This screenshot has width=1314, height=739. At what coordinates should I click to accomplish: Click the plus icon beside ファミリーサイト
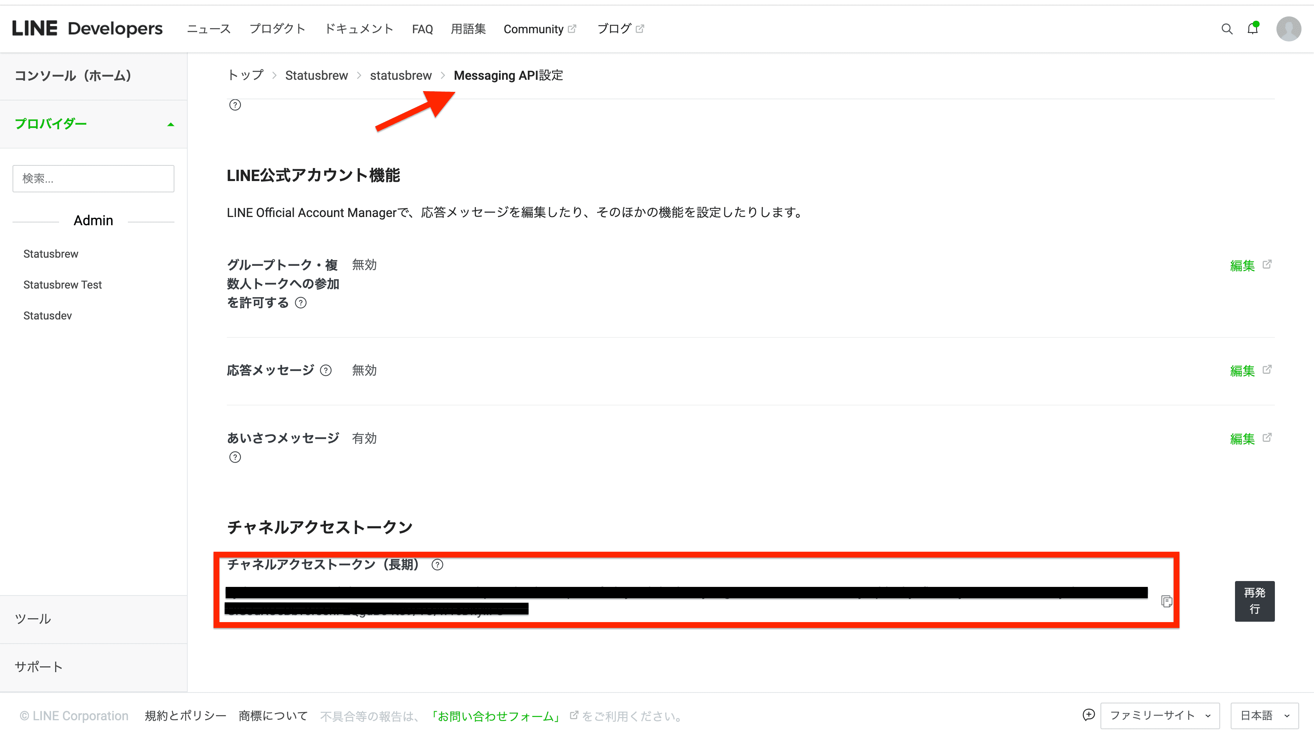point(1088,715)
